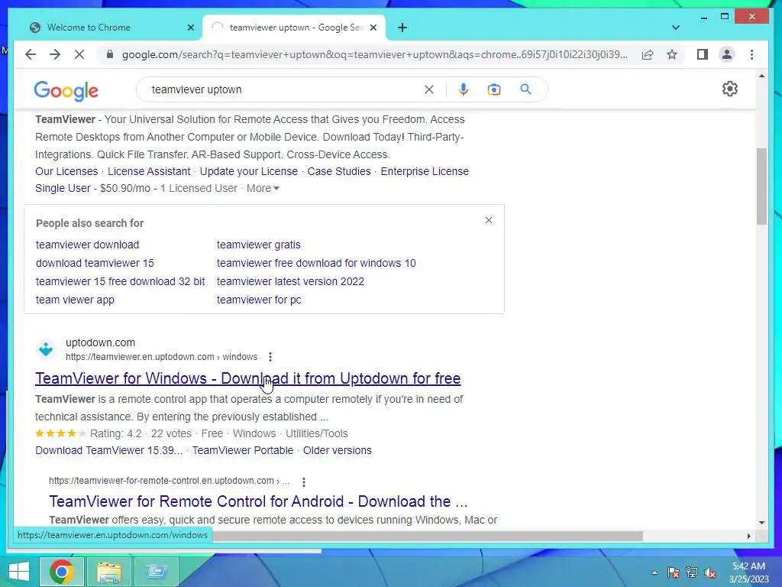782x587 pixels.
Task: Open a new tab with plus button
Action: (402, 28)
